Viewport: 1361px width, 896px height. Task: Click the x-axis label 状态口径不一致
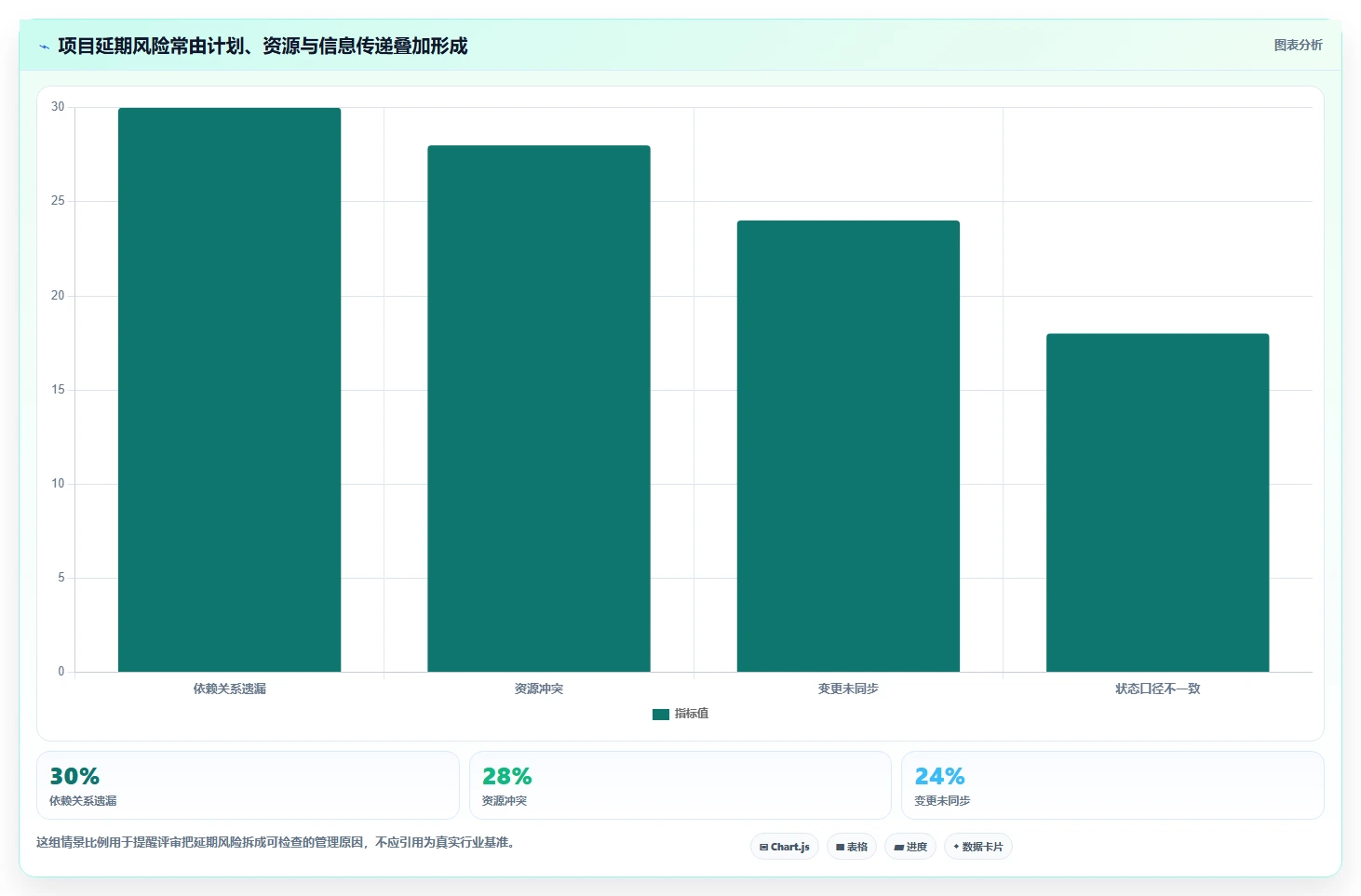1158,689
